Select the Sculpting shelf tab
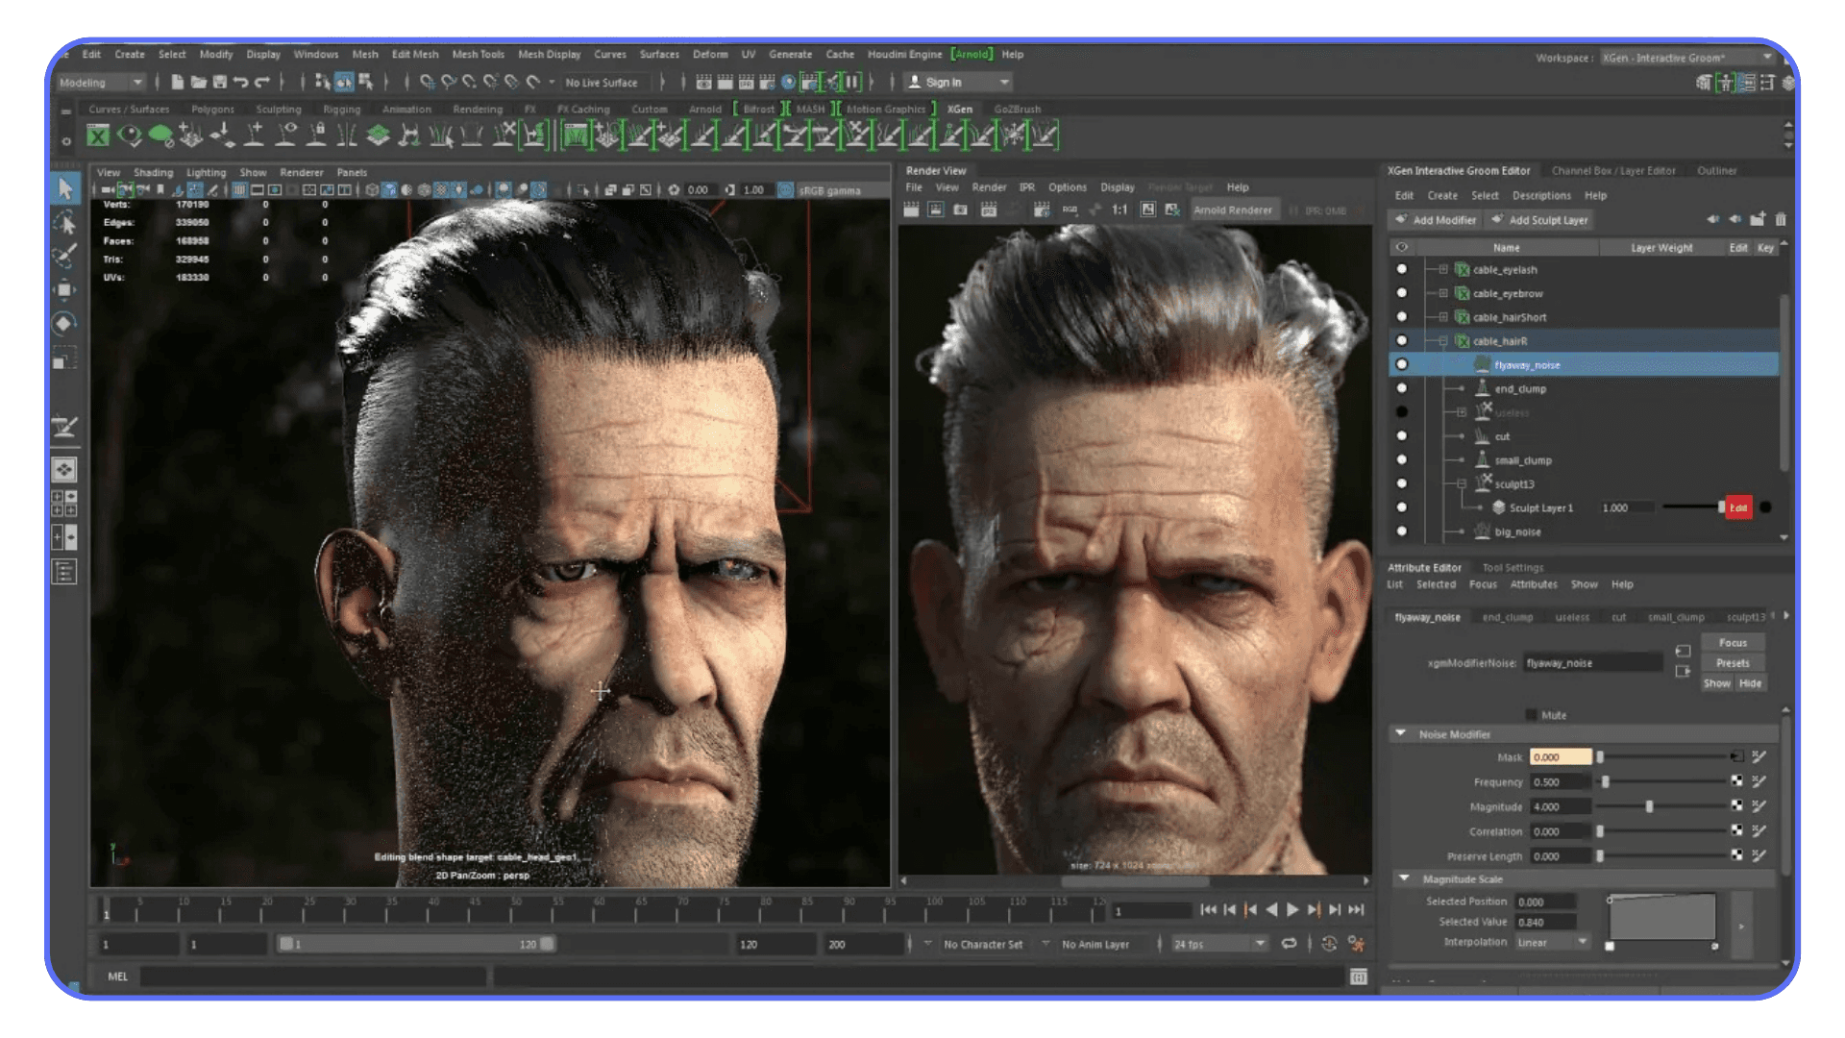 (278, 110)
